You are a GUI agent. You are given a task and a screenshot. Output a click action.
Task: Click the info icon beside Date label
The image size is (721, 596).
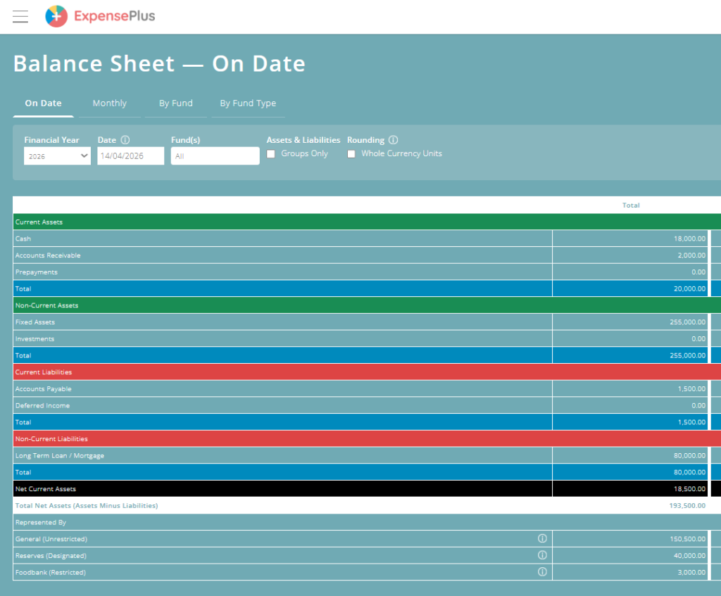click(125, 140)
